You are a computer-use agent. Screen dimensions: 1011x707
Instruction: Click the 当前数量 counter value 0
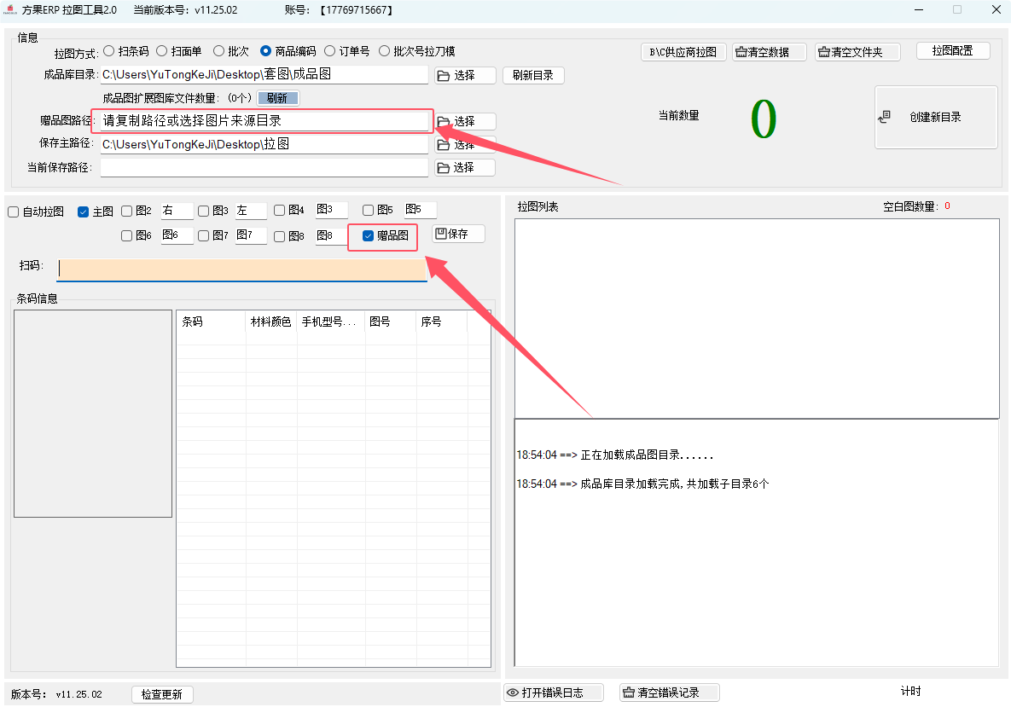(764, 119)
